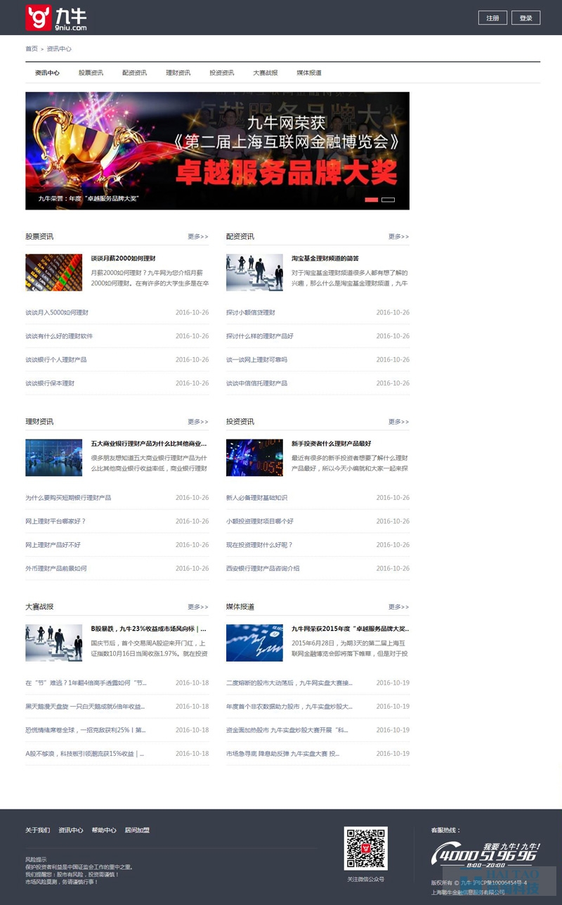This screenshot has width=562, height=905.
Task: Switch to 配资资讯 tab
Action: (134, 73)
